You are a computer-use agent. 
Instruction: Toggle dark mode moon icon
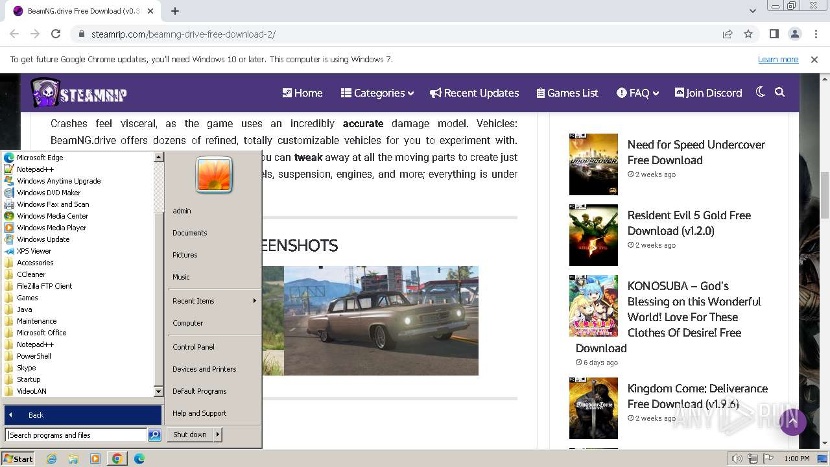761,92
